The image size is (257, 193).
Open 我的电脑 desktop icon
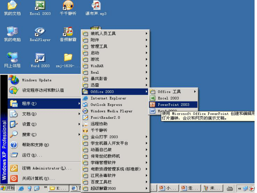tap(12, 34)
